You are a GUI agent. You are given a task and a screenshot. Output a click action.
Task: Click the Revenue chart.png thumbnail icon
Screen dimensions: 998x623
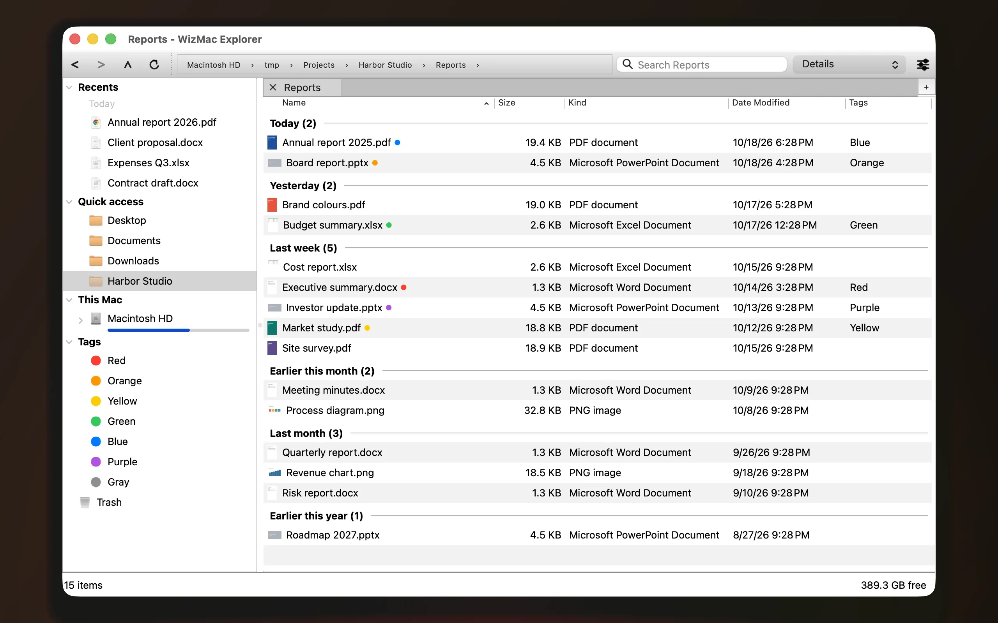[x=275, y=473]
